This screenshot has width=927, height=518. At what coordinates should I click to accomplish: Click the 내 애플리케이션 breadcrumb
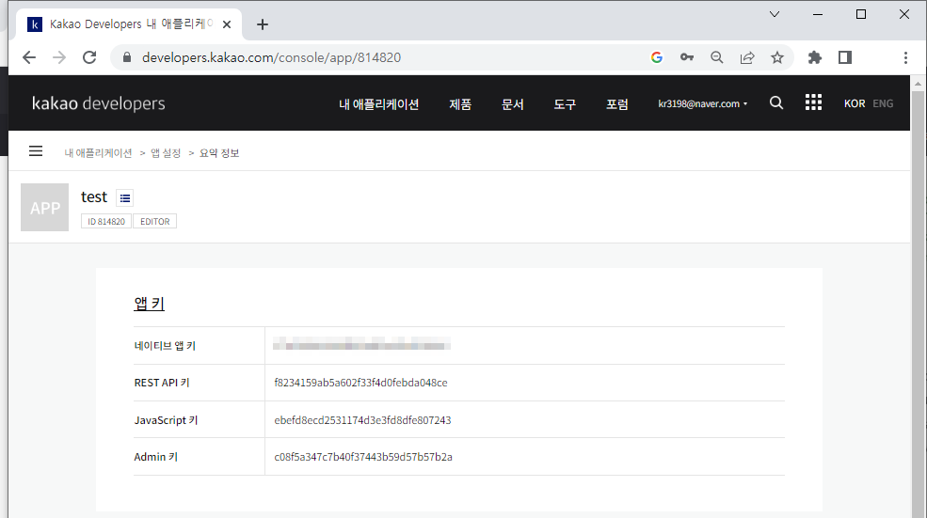[x=98, y=153]
